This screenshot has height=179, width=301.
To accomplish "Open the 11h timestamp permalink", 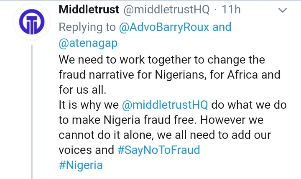I will (x=231, y=10).
